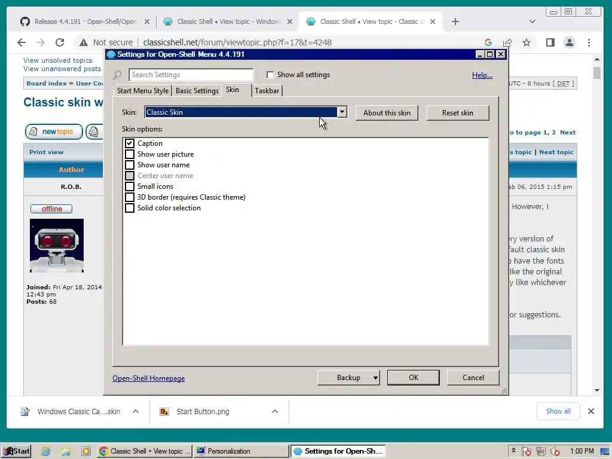The width and height of the screenshot is (612, 459).
Task: Click Windows Classic skin download file icon
Action: click(x=25, y=411)
